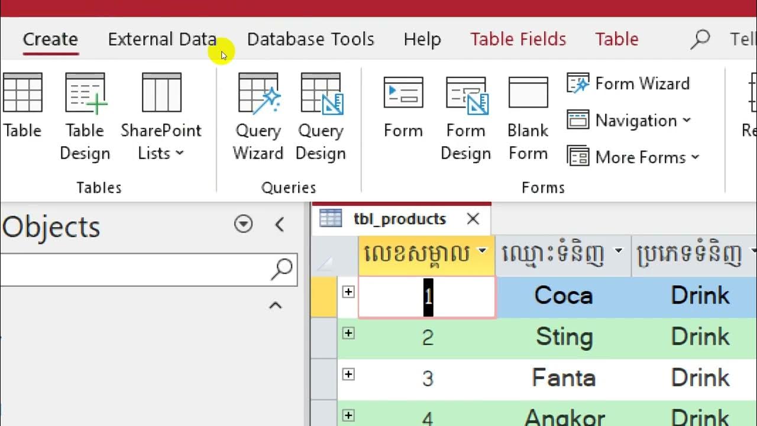This screenshot has height=426, width=757.
Task: Open Form Design view
Action: tap(465, 117)
